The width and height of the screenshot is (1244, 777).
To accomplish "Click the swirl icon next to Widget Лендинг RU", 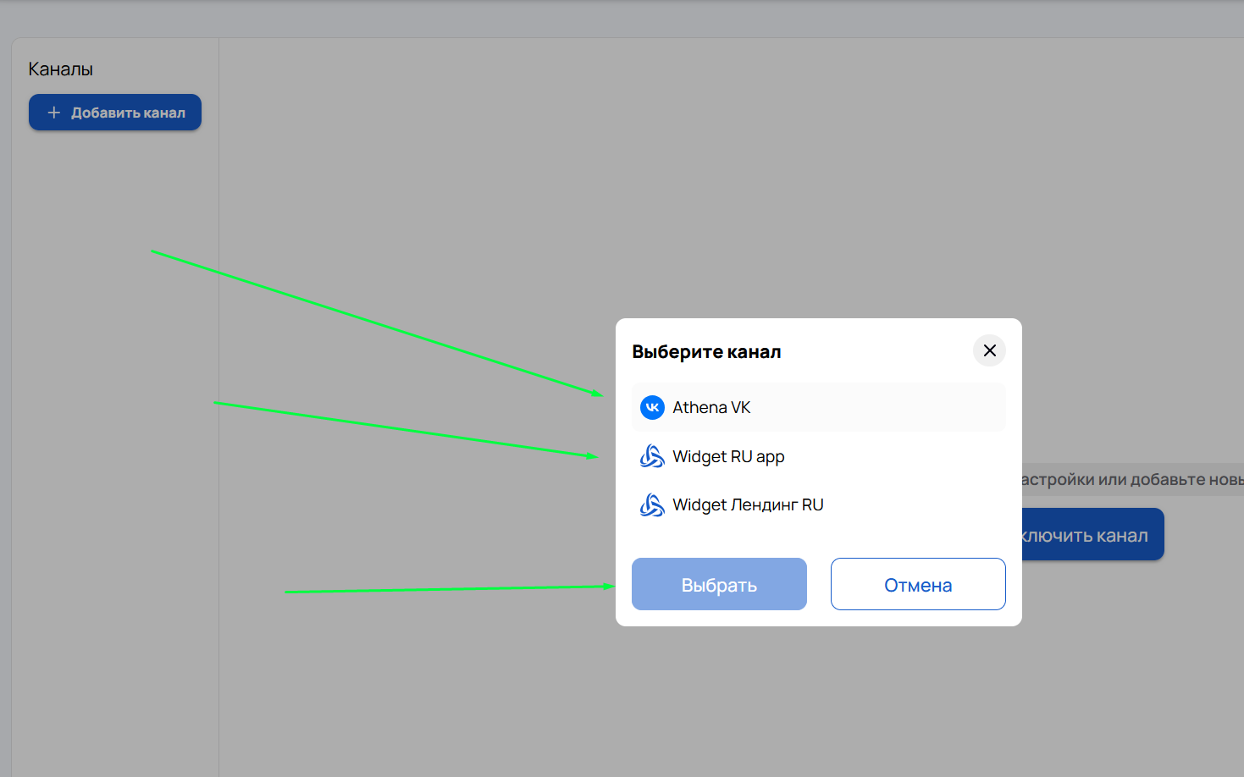I will [x=652, y=505].
